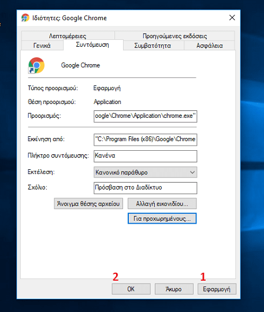Open the Συμβατότητα tab
264x312 pixels.
pos(153,46)
